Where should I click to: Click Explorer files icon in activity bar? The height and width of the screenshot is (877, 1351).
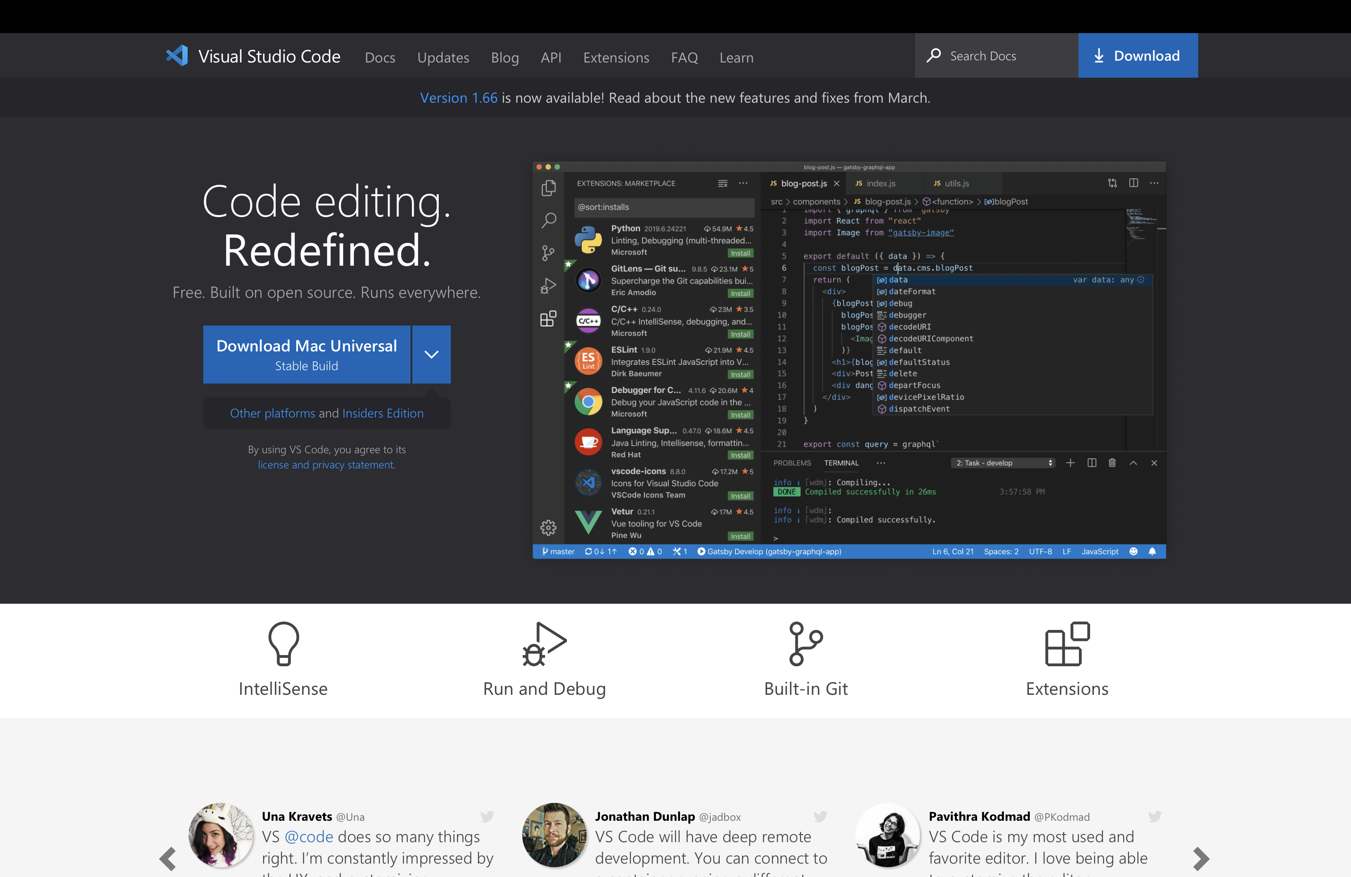tap(548, 188)
